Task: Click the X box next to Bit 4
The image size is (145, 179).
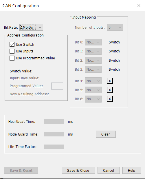Action: 110,81
